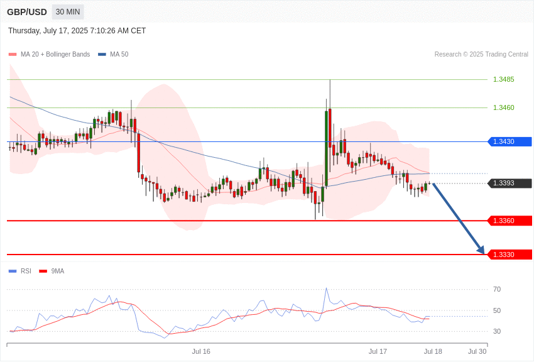This screenshot has width=534, height=362.
Task: Click the Thursday, July 17, 2025 timestamp
Action: (x=77, y=31)
